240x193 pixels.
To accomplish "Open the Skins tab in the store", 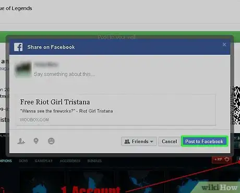I will pyautogui.click(x=23, y=161).
